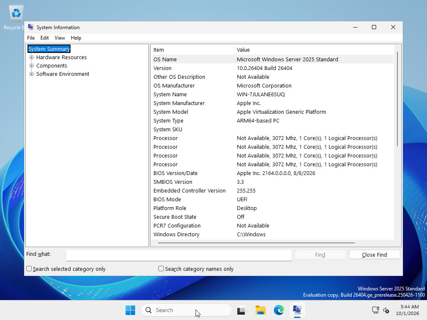
Task: Select the PCR7 Configuration row
Action: [x=273, y=225]
